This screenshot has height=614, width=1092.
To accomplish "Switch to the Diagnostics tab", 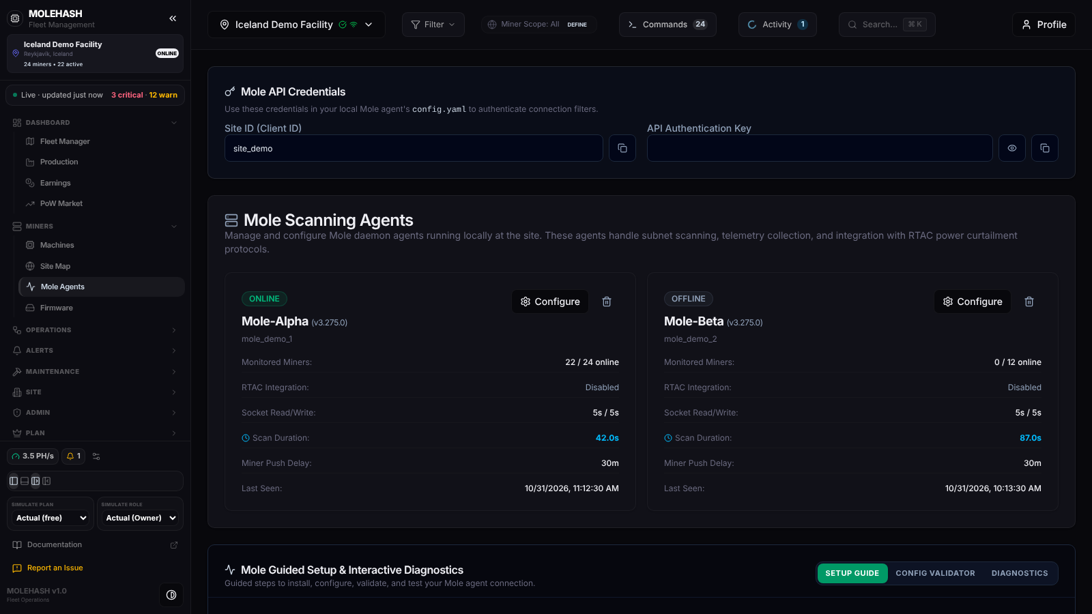I will click(x=1020, y=573).
